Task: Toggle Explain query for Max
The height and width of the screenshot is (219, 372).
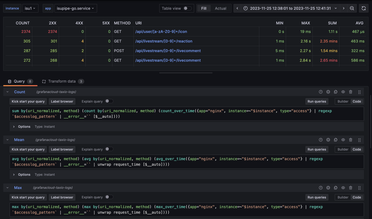Action: 109,197
